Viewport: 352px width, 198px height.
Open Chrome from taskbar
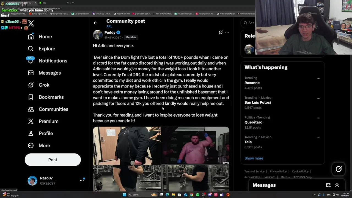click(x=191, y=195)
